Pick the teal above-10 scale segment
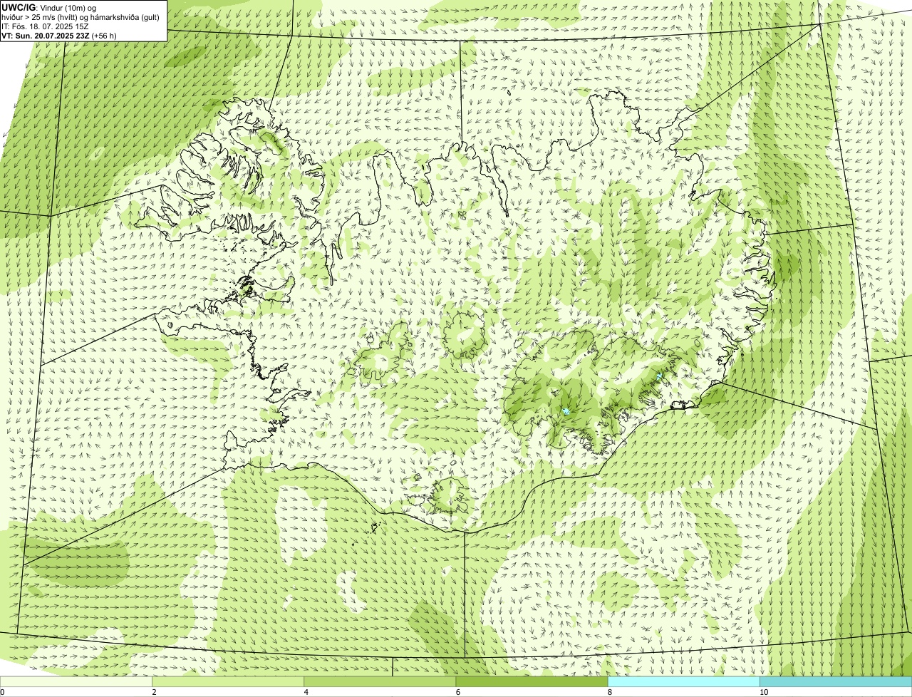The height and width of the screenshot is (697, 912). pos(836,682)
